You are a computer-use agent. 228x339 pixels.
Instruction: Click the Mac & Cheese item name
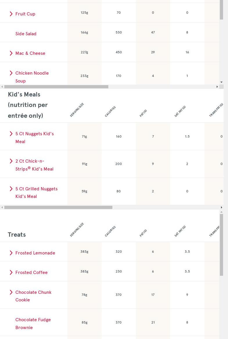(x=30, y=53)
